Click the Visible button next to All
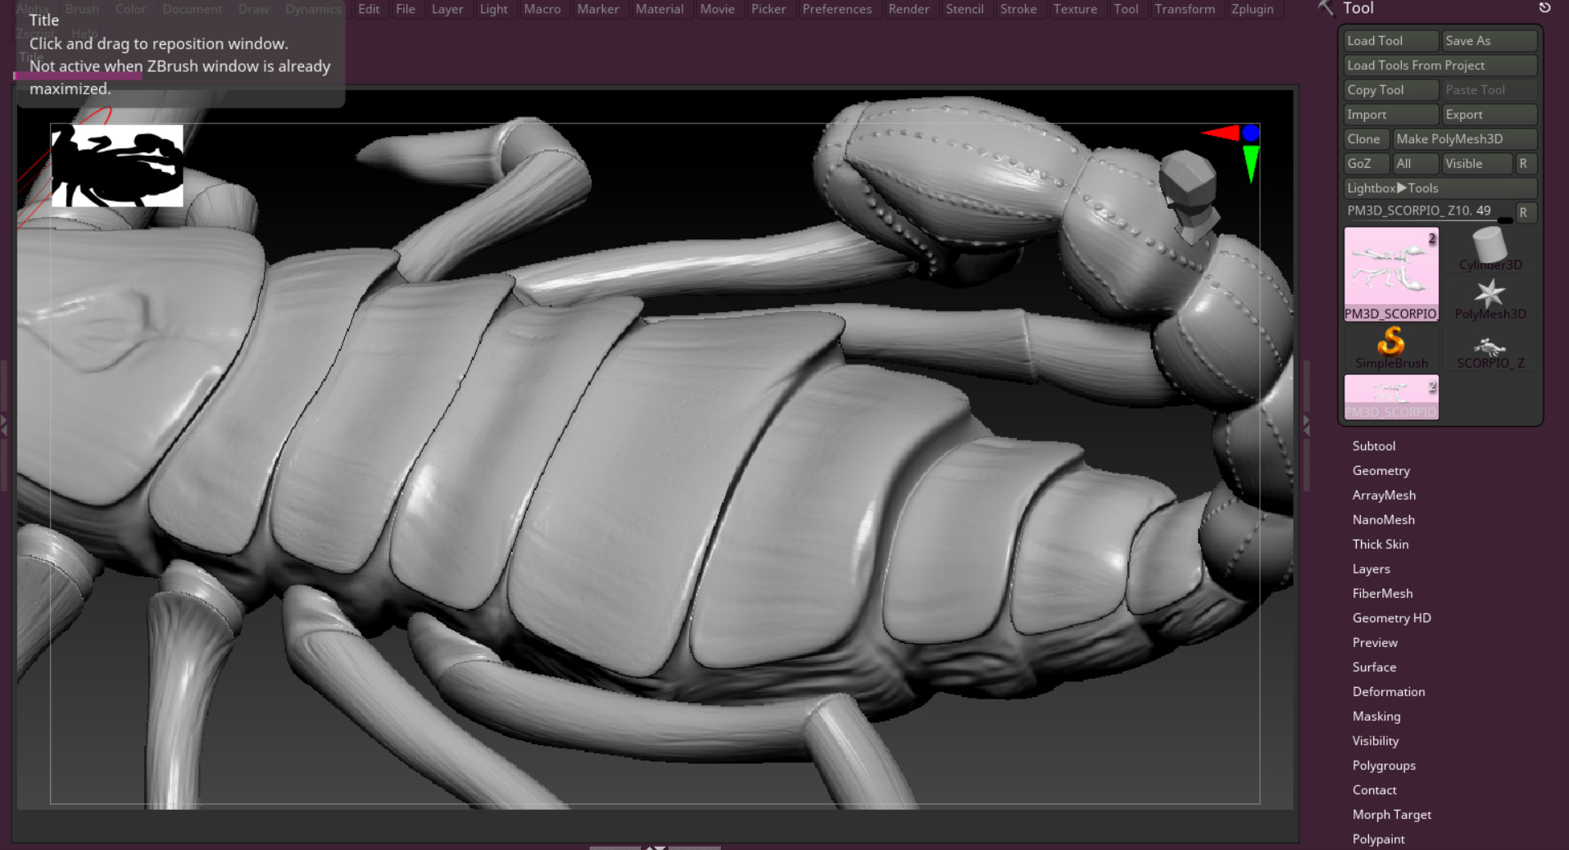The image size is (1569, 850). coord(1477,164)
